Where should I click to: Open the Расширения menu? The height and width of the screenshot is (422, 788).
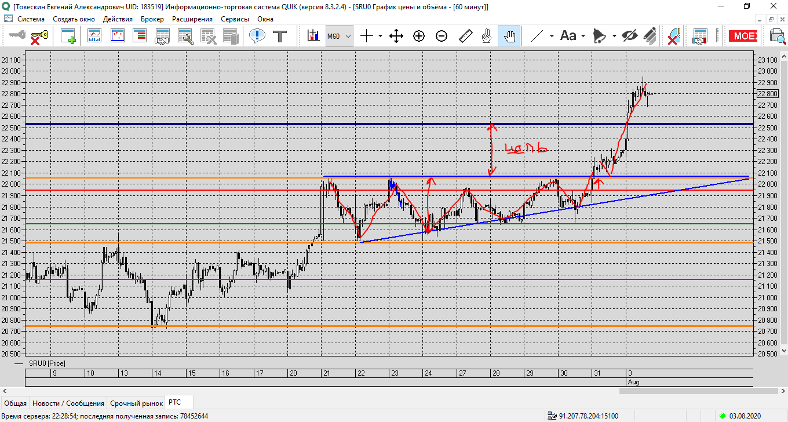192,19
